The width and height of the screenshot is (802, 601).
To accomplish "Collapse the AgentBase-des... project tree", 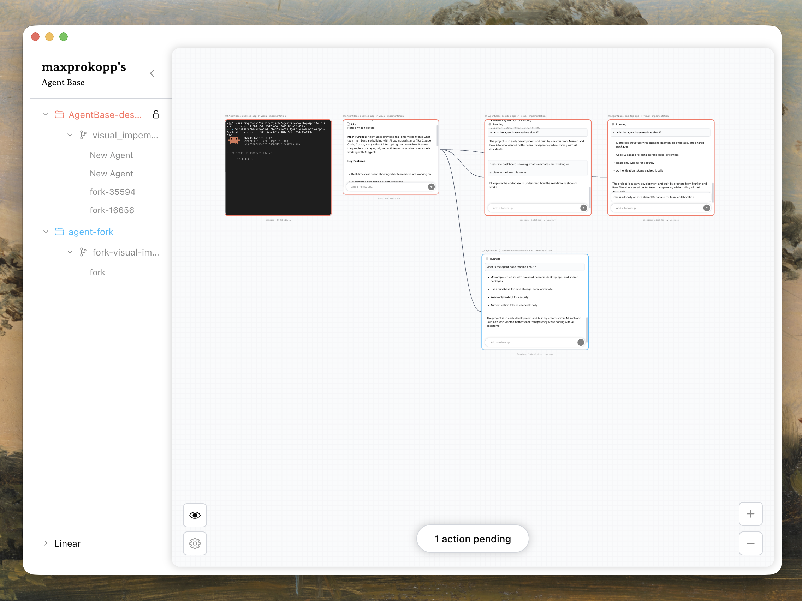I will (46, 114).
